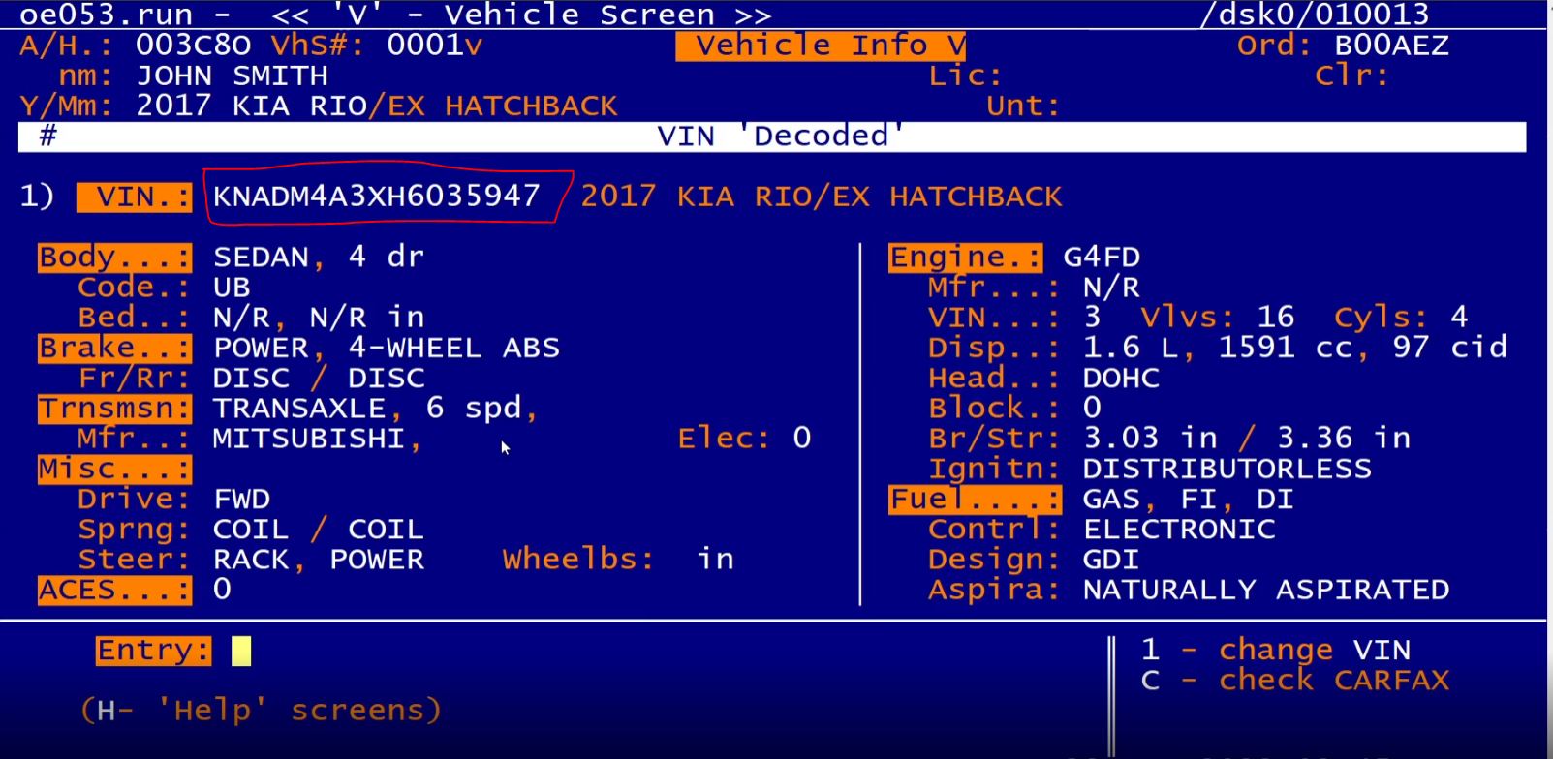Screen dimensions: 1553x759
Task: Click Fr/Rr value 'DISC / DISC'
Action: pos(319,378)
